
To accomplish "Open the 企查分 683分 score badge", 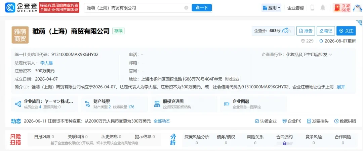I will [273, 31].
